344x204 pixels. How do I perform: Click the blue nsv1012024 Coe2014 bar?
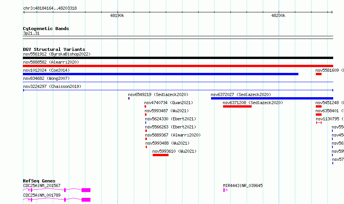click(x=160, y=74)
